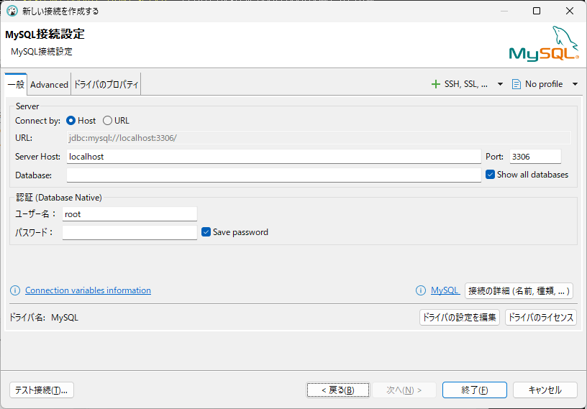Click the SSH, SSL, ... label
The height and width of the screenshot is (409, 587).
pyautogui.click(x=465, y=84)
